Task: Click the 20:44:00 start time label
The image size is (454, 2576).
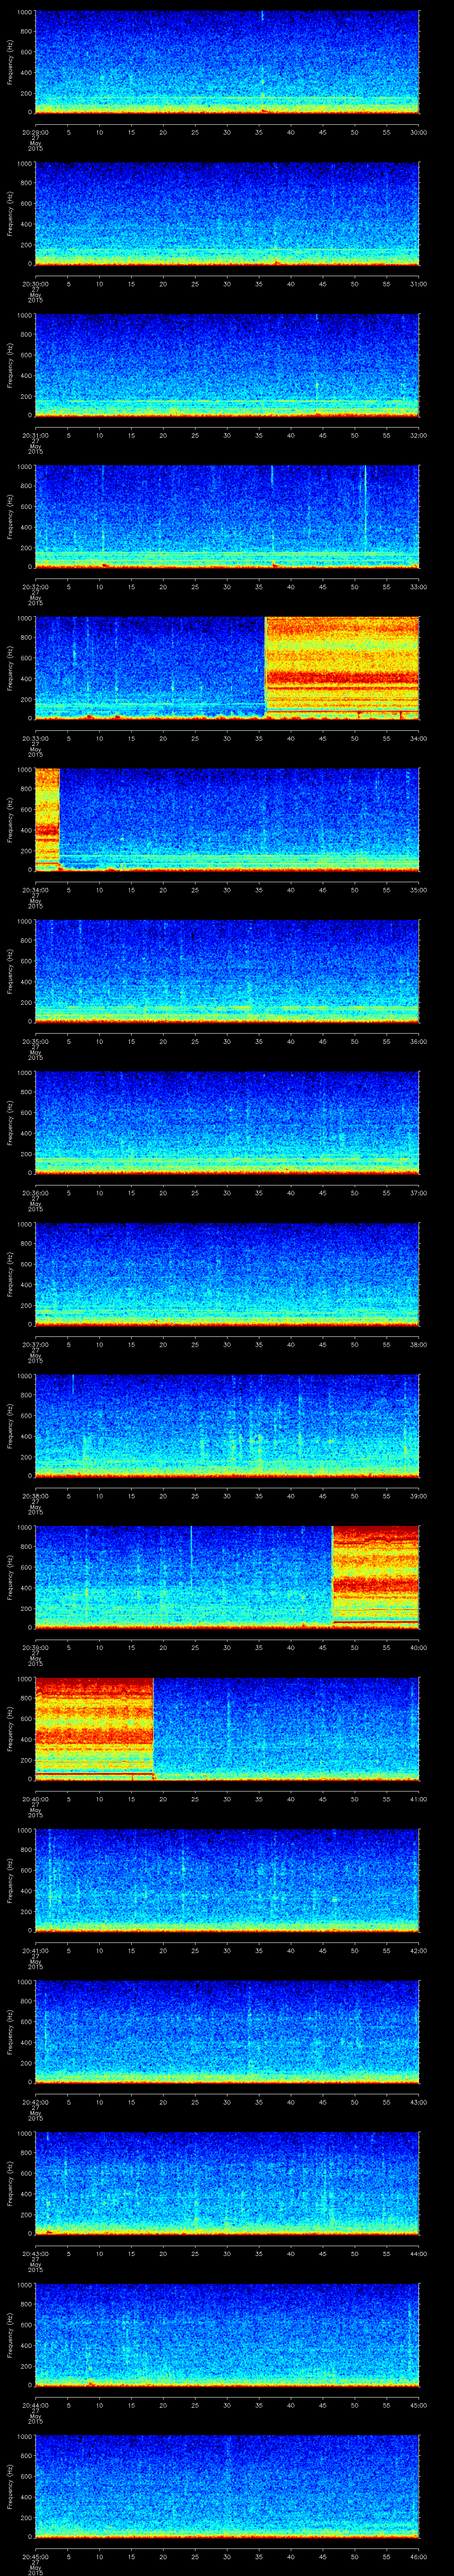Action: click(x=35, y=2405)
